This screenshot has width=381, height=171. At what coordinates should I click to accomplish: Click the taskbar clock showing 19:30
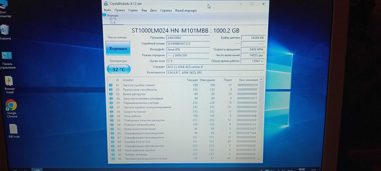tap(301, 169)
